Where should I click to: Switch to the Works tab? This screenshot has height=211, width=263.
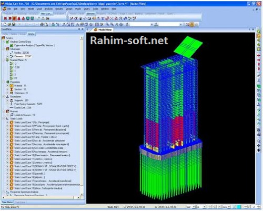[x=31, y=34]
